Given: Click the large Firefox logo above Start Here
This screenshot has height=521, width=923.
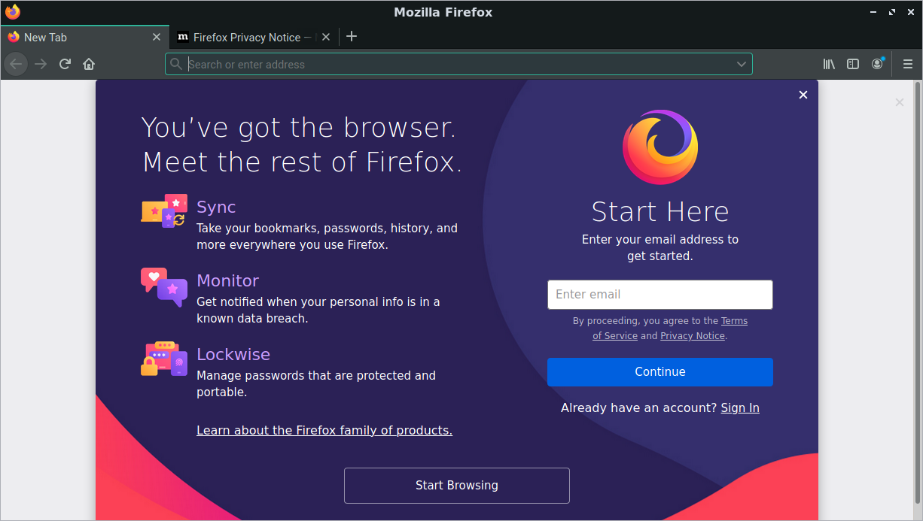Looking at the screenshot, I should point(660,147).
